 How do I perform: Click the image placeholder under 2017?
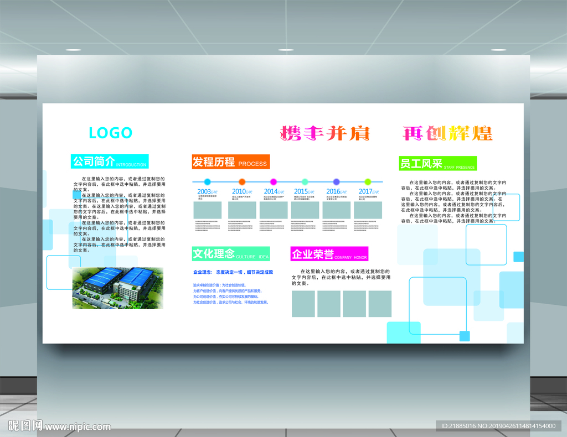click(x=368, y=210)
